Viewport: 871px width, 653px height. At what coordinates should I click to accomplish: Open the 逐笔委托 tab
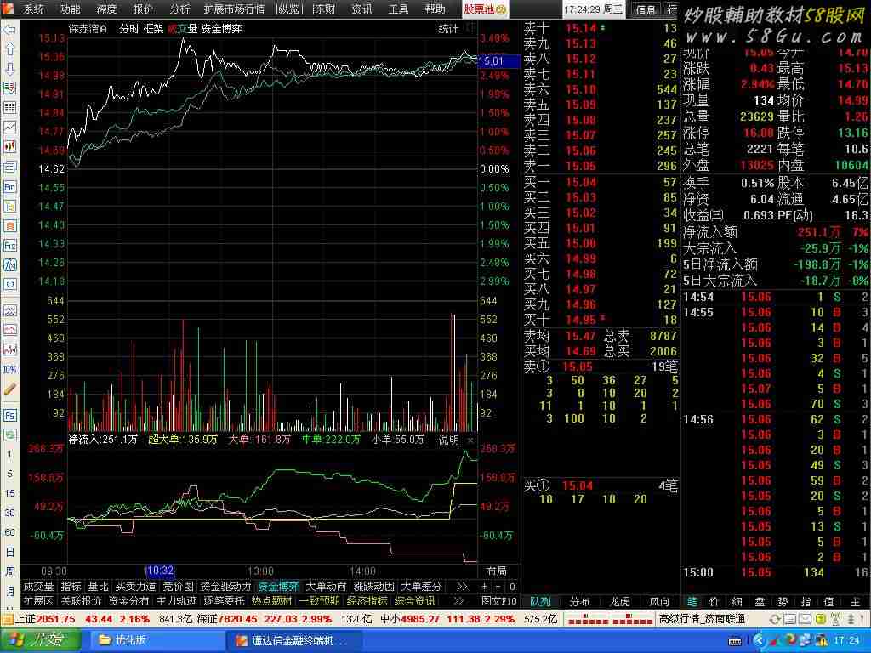(x=224, y=601)
